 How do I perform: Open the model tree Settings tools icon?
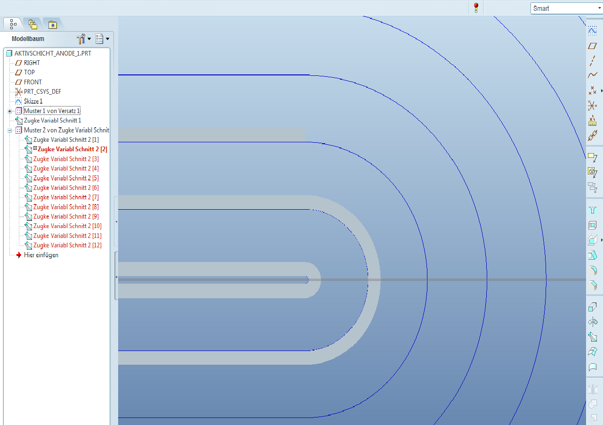coord(80,39)
